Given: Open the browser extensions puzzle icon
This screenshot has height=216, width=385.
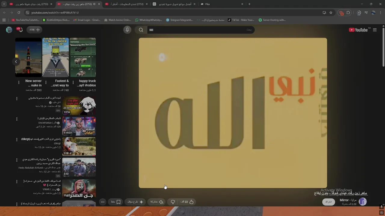Looking at the screenshot, I should tap(348, 13).
